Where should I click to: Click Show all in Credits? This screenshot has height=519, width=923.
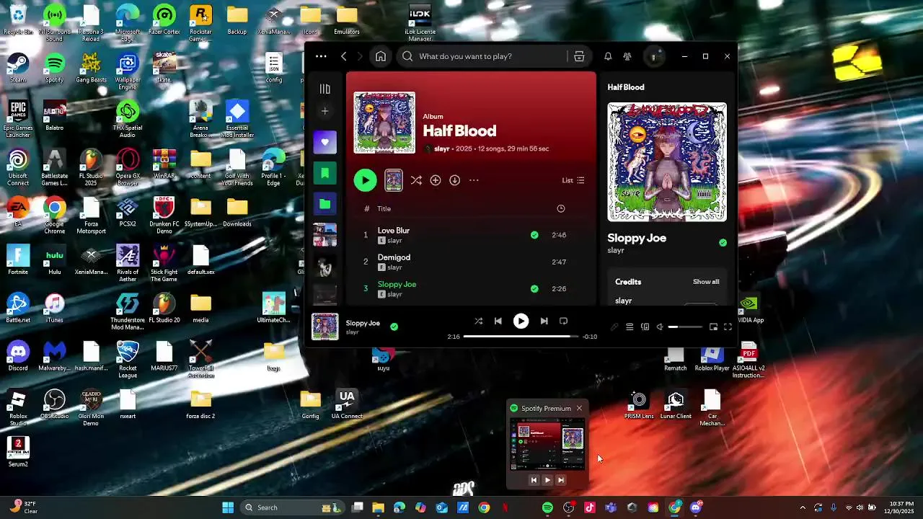(x=706, y=282)
